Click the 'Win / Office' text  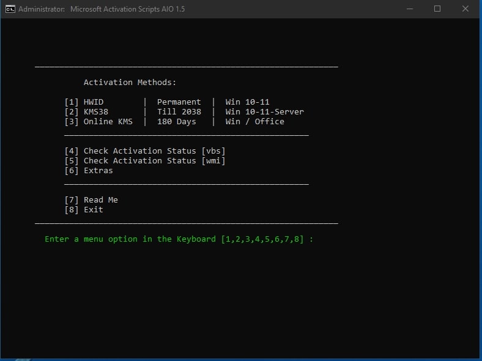[x=254, y=122]
